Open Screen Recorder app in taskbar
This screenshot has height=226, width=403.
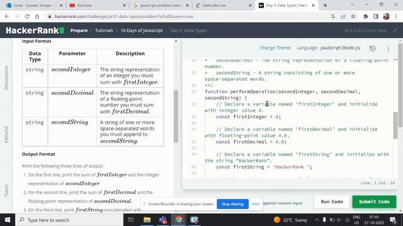click(195, 220)
